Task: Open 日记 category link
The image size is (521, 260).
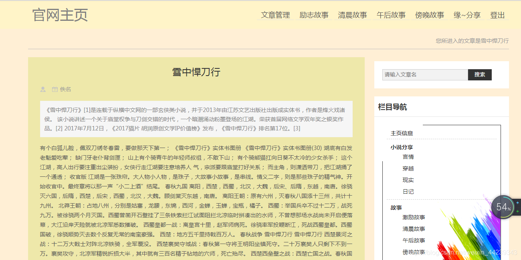Action: coord(408,192)
